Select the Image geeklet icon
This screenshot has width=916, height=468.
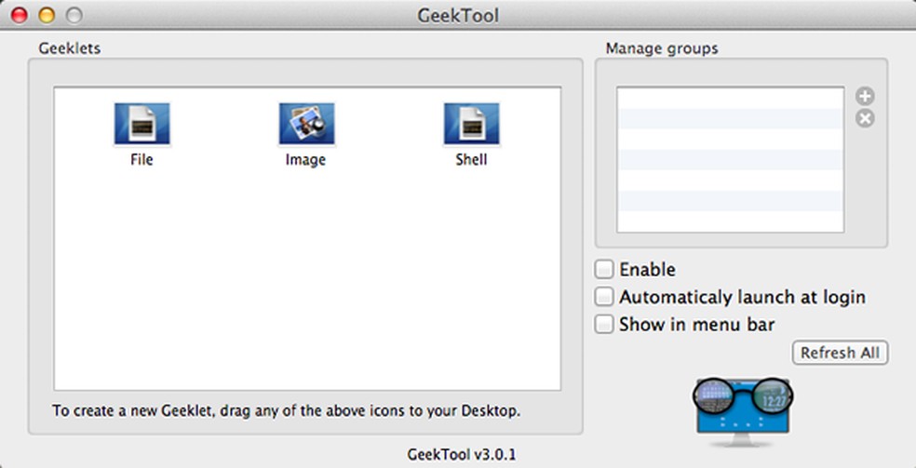click(306, 125)
